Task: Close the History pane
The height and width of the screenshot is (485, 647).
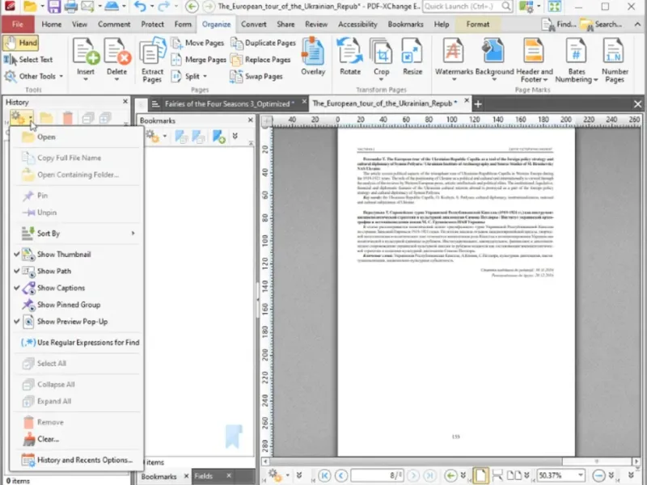Action: [x=125, y=102]
